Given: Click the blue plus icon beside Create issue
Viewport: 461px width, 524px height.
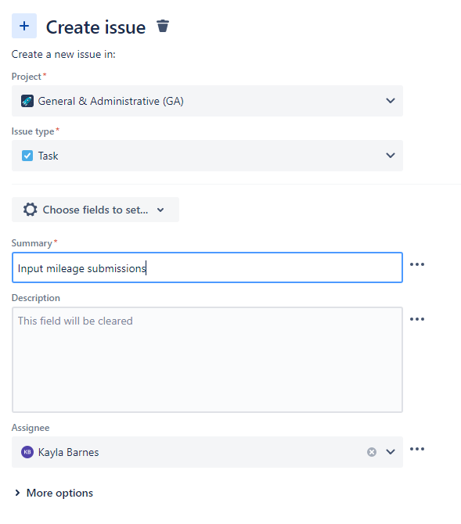Looking at the screenshot, I should click(x=24, y=26).
